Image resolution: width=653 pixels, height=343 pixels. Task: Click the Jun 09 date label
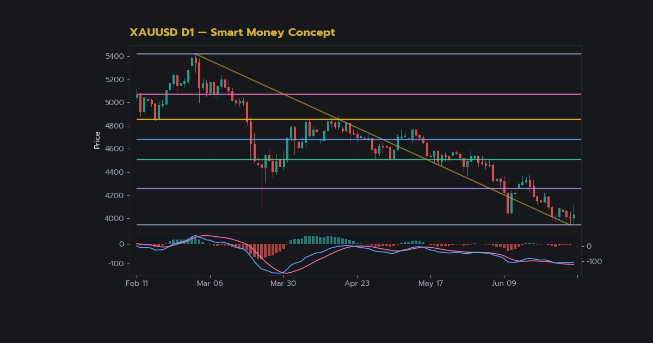[504, 284]
